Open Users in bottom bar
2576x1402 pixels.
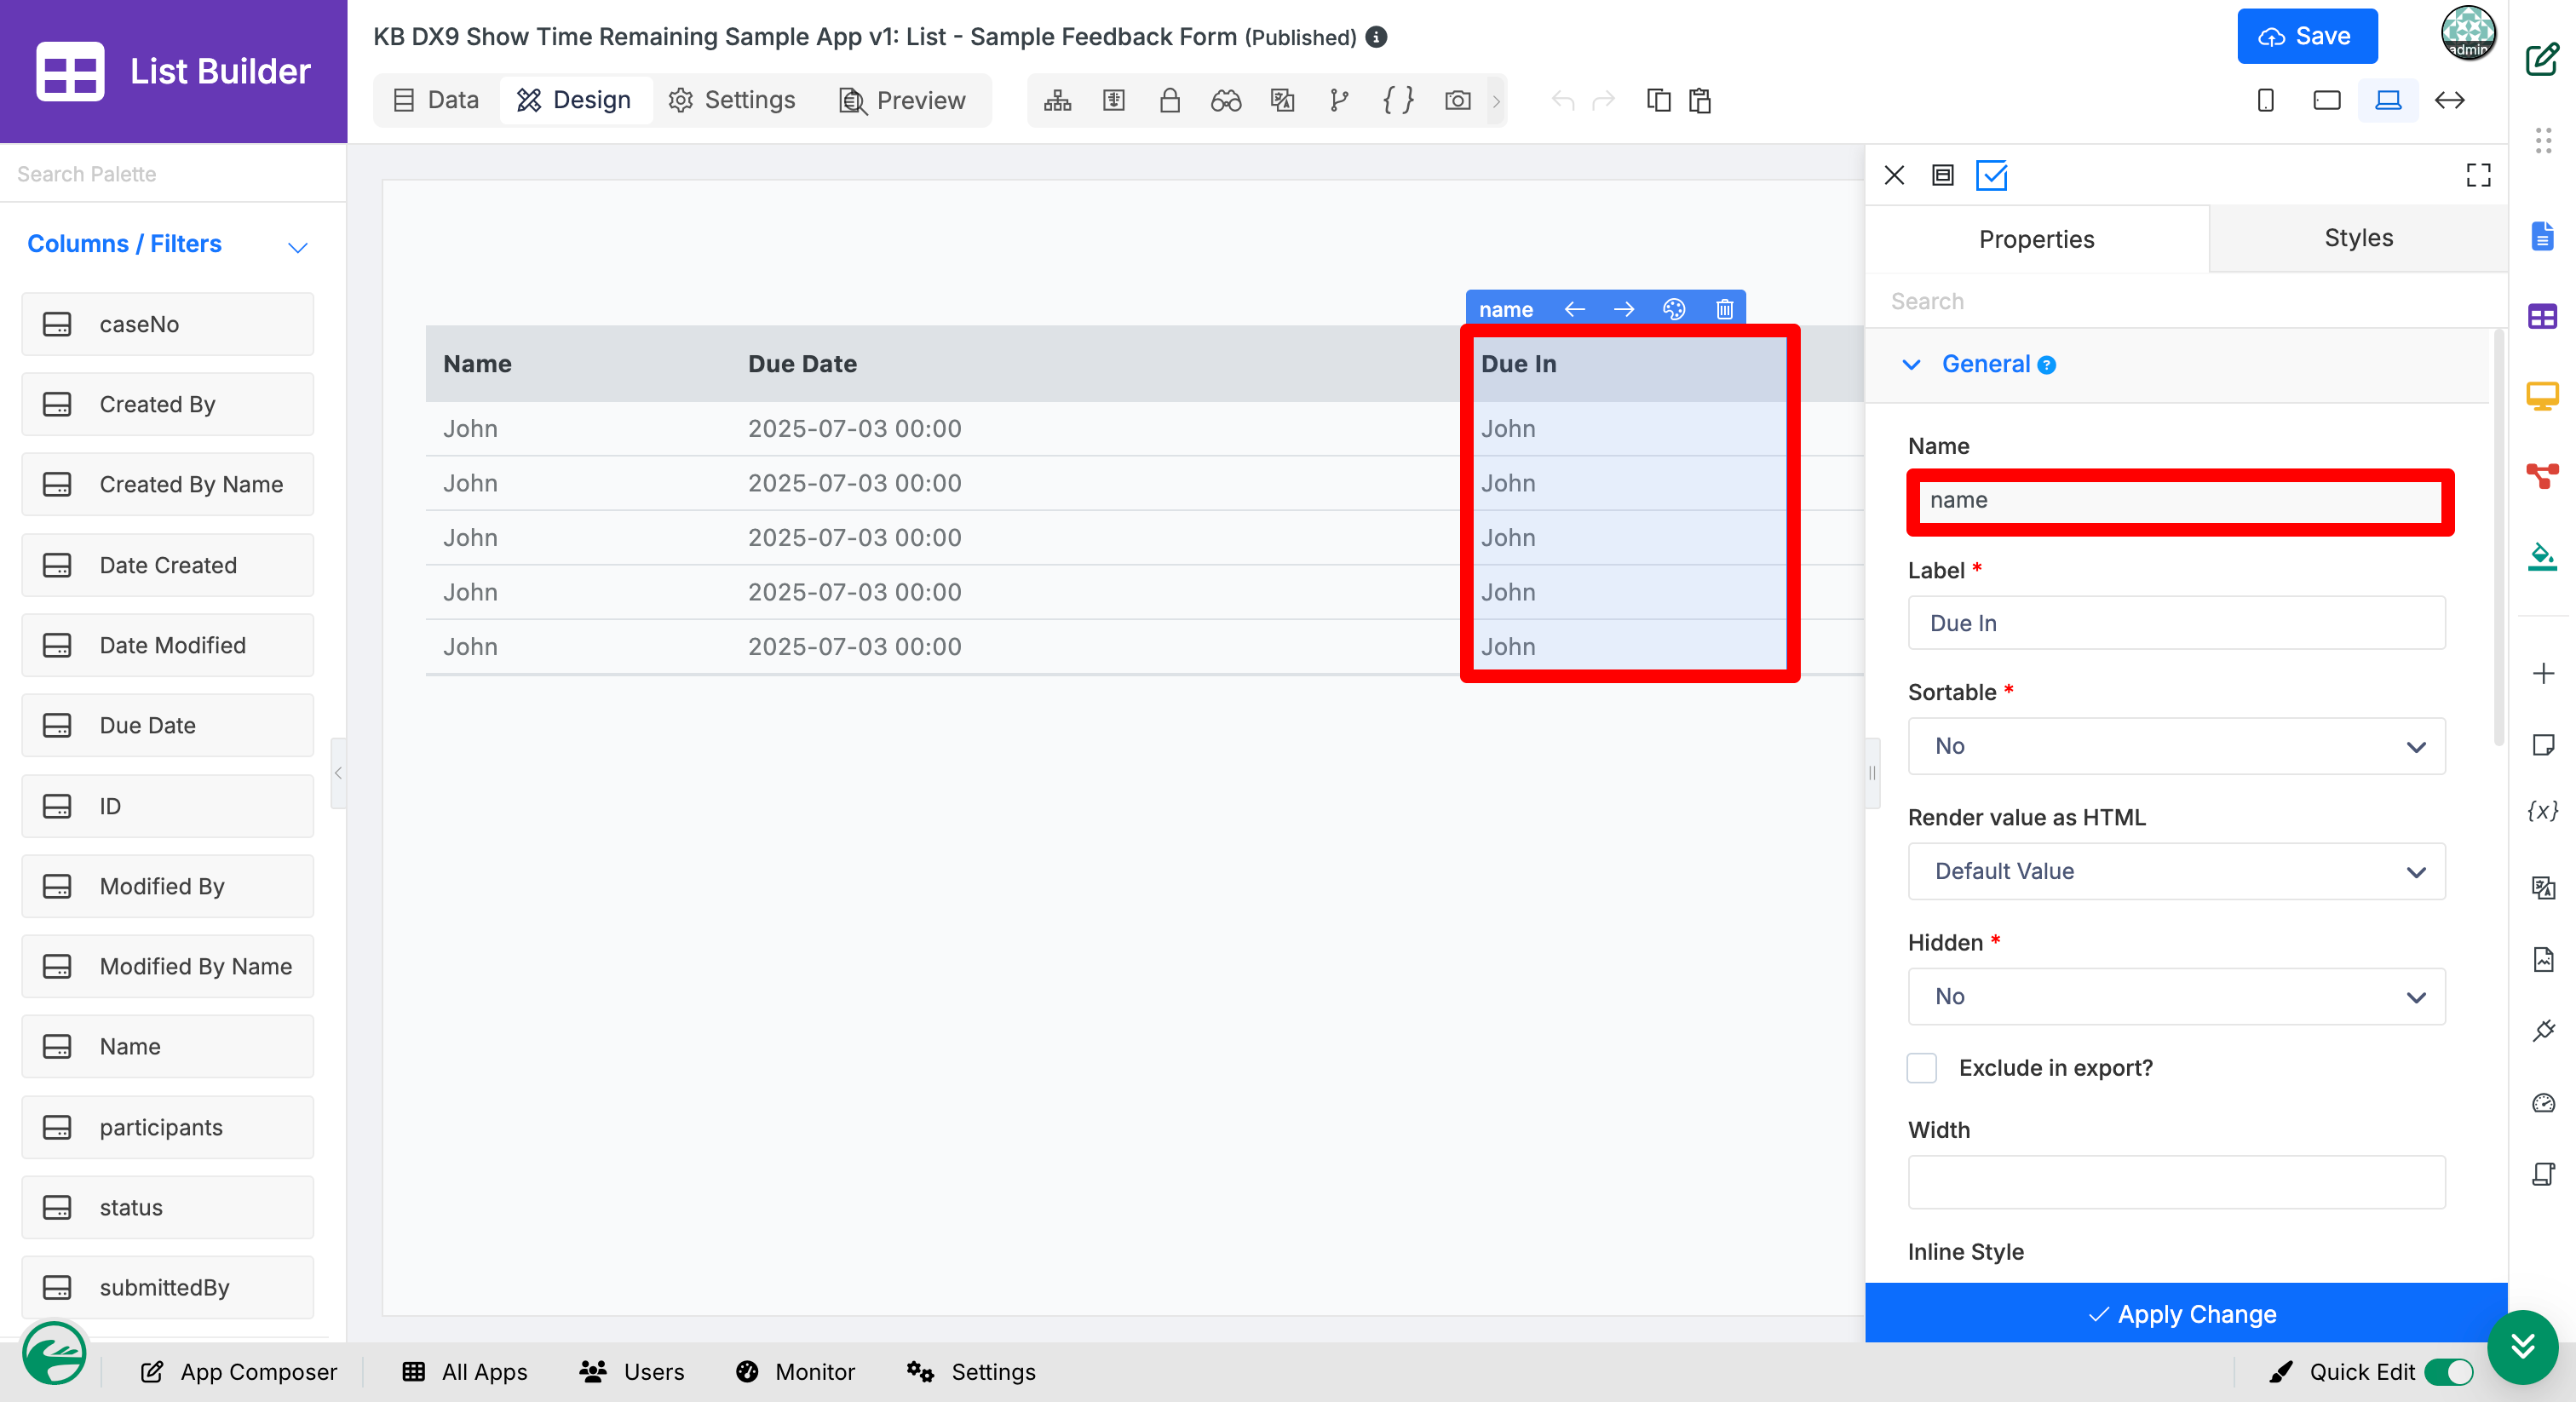tap(632, 1372)
